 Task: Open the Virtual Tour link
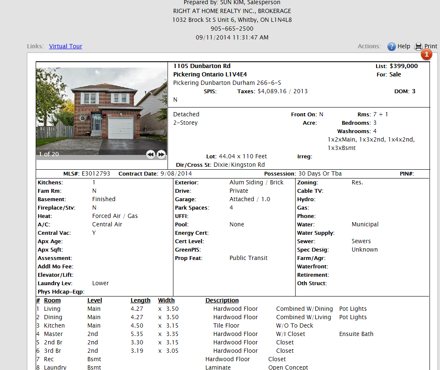pyautogui.click(x=65, y=46)
